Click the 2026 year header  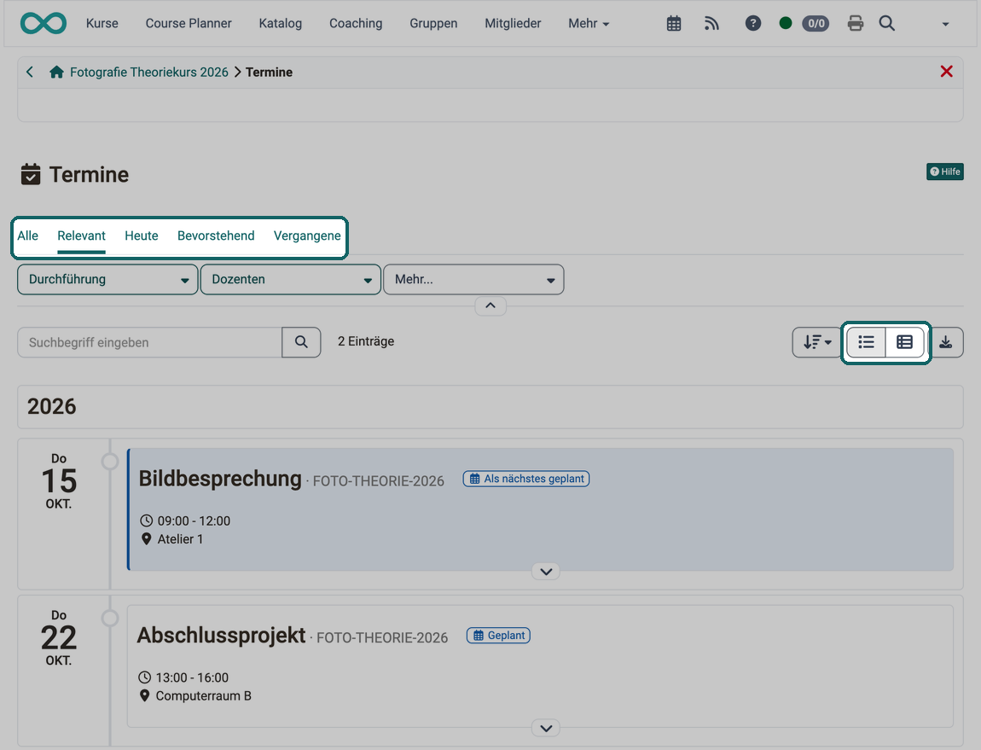(51, 406)
